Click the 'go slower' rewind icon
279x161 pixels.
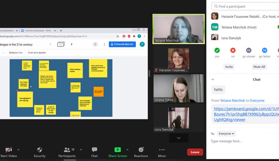coord(249,50)
